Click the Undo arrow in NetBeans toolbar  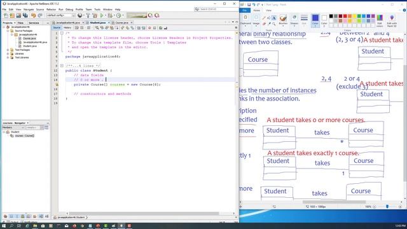pyautogui.click(x=34, y=15)
